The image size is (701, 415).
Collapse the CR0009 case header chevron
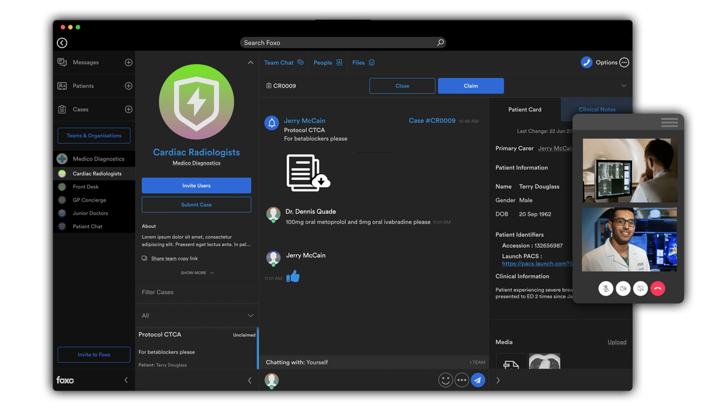click(624, 85)
